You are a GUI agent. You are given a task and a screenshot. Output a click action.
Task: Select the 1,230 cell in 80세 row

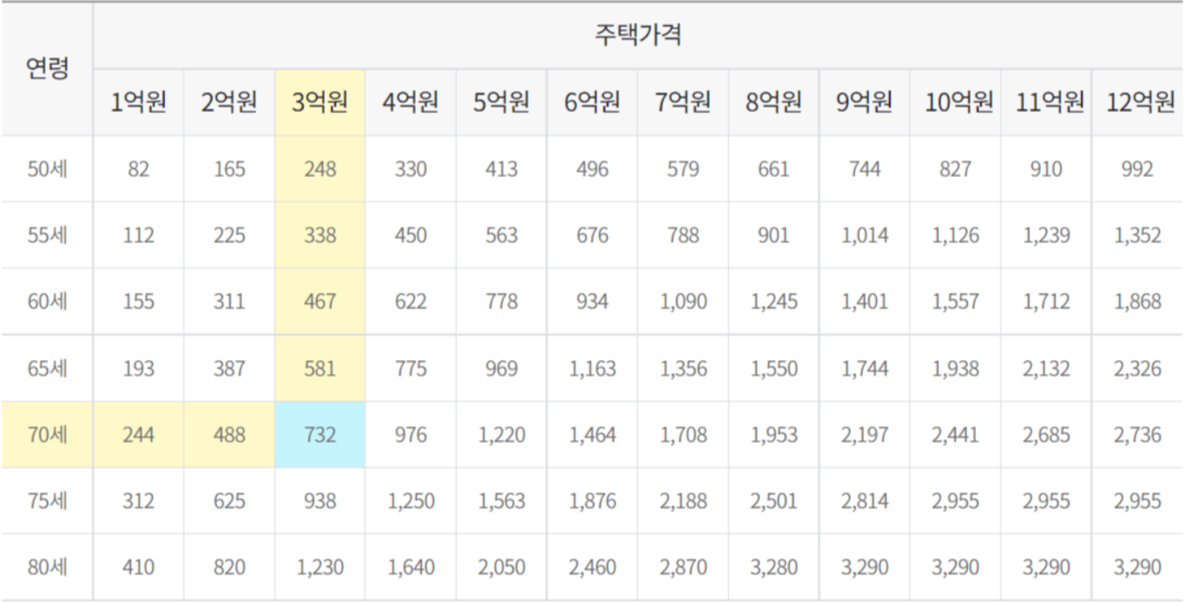pyautogui.click(x=320, y=568)
